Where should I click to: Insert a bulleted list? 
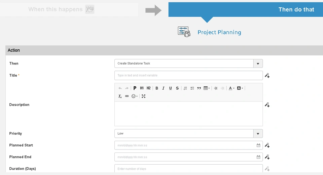[192, 88]
